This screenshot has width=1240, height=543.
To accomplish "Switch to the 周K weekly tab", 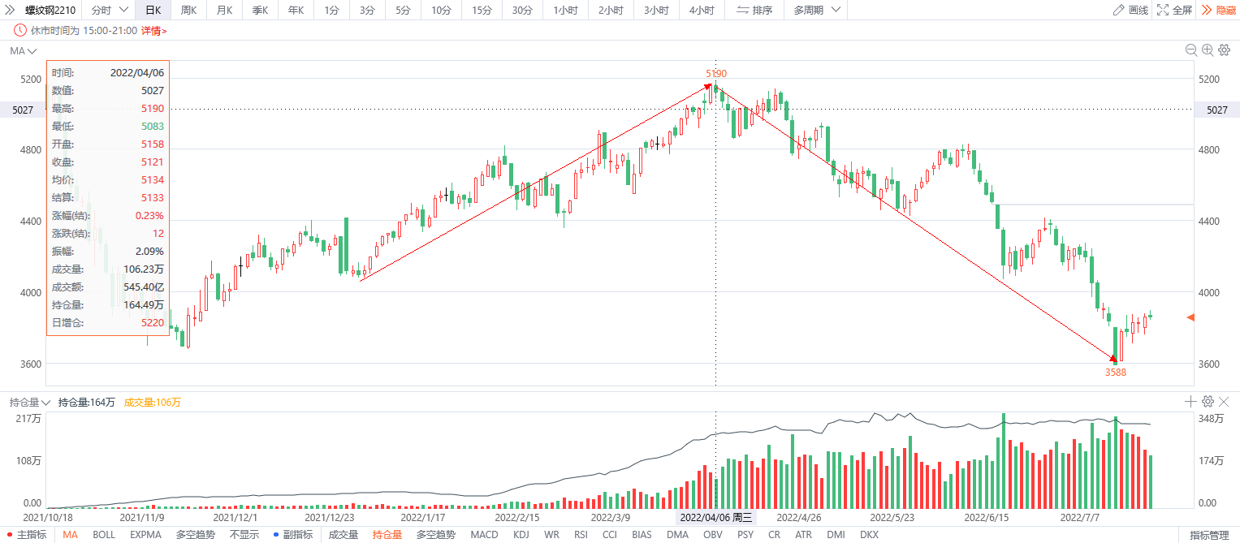I will click(x=188, y=10).
